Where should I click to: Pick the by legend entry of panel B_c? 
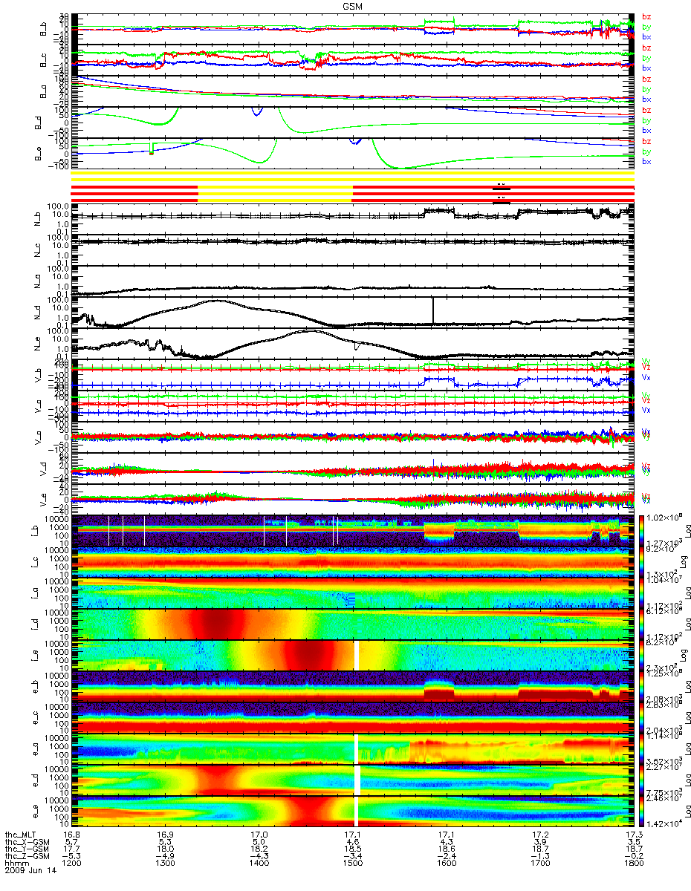[x=646, y=58]
